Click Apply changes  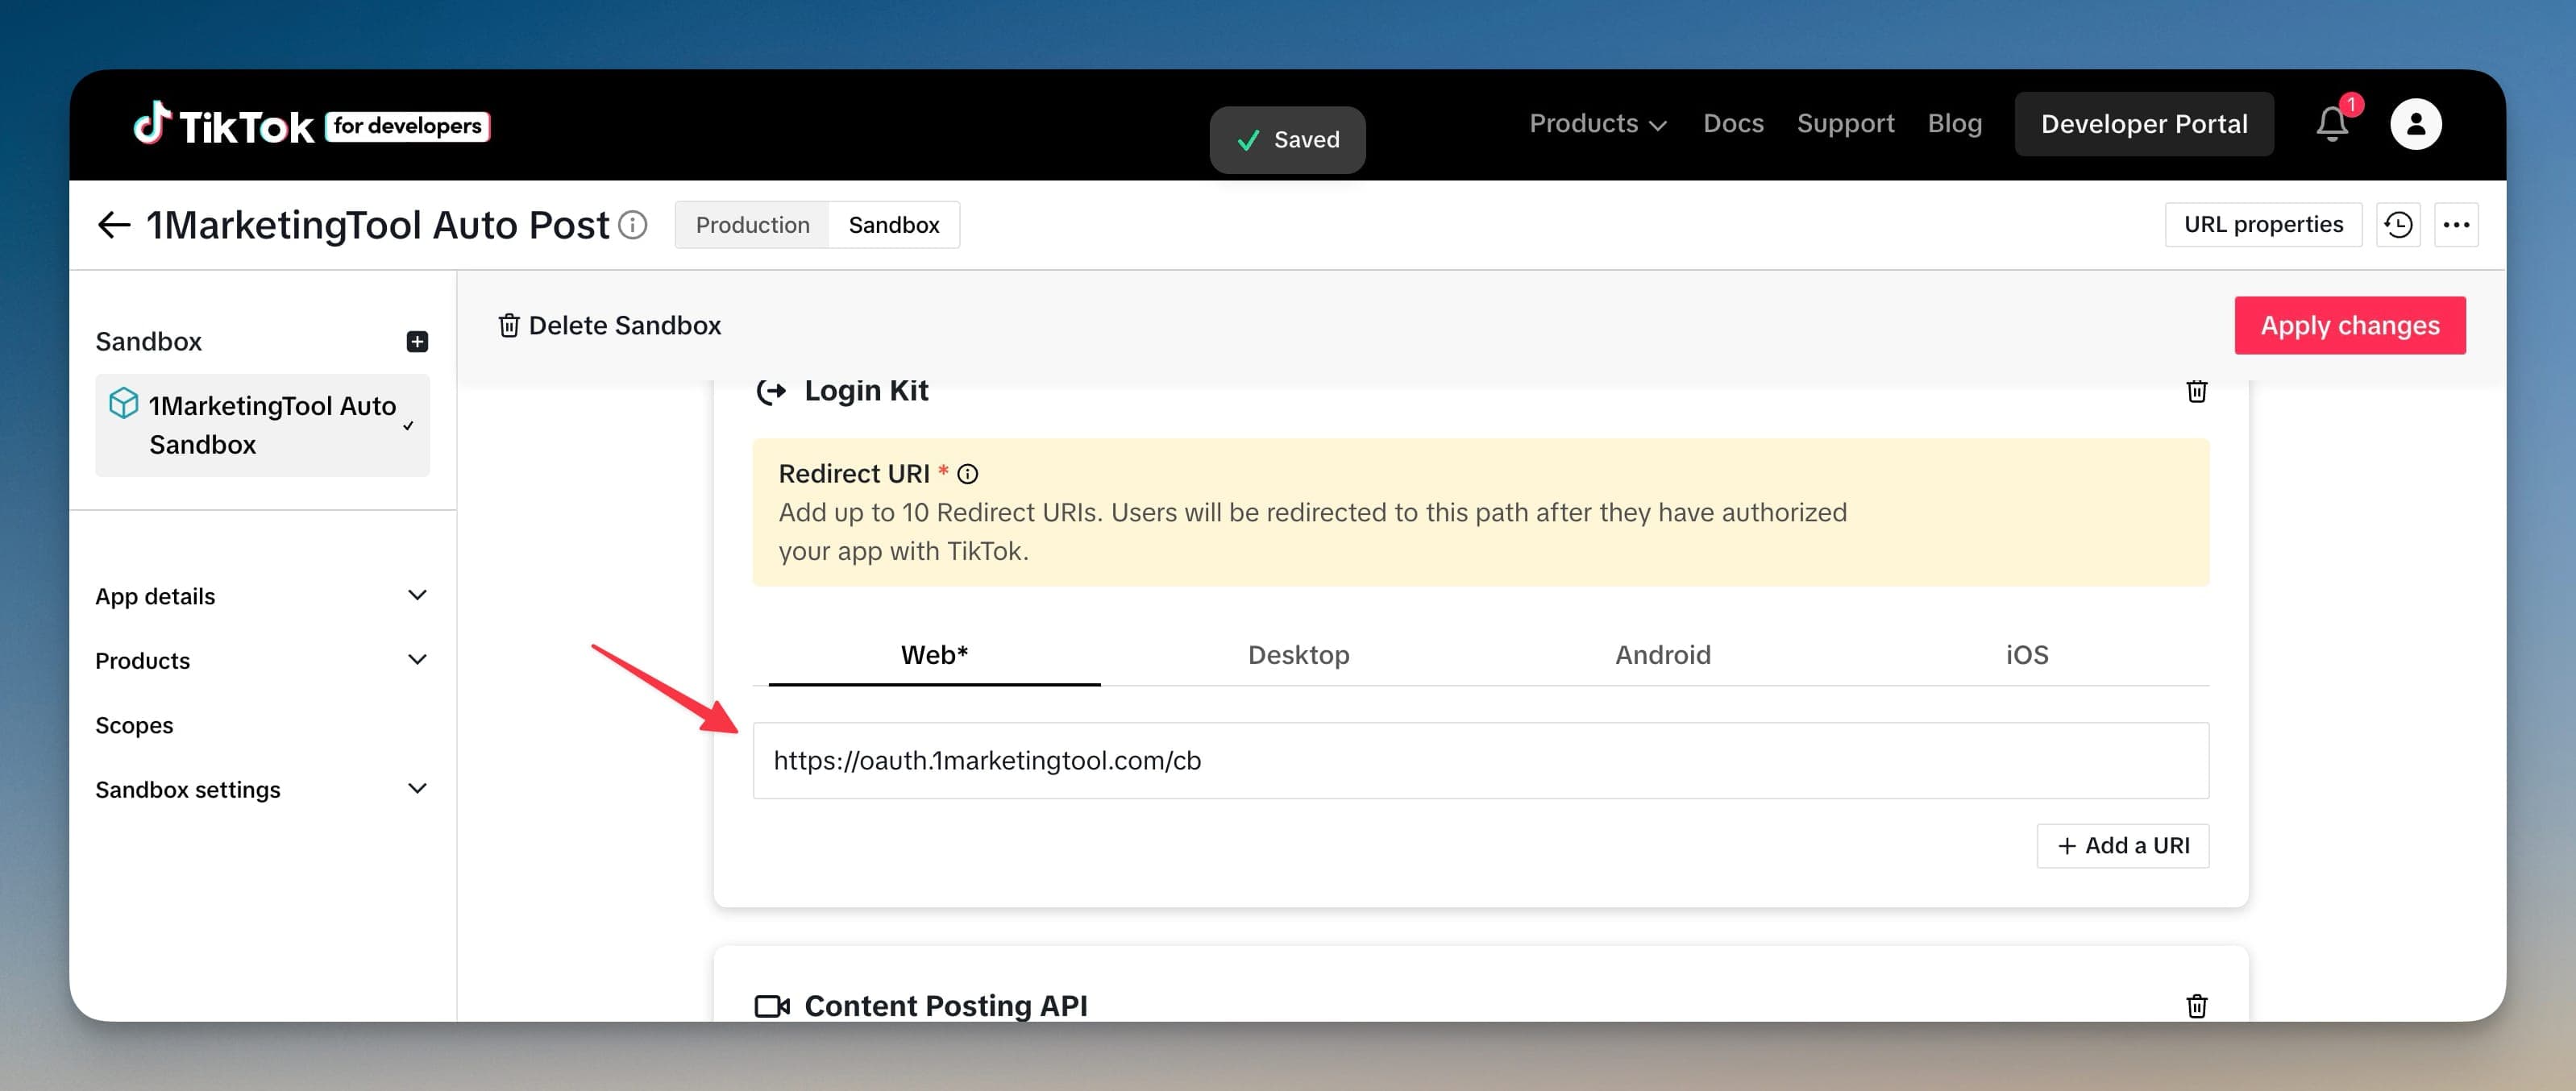point(2350,325)
